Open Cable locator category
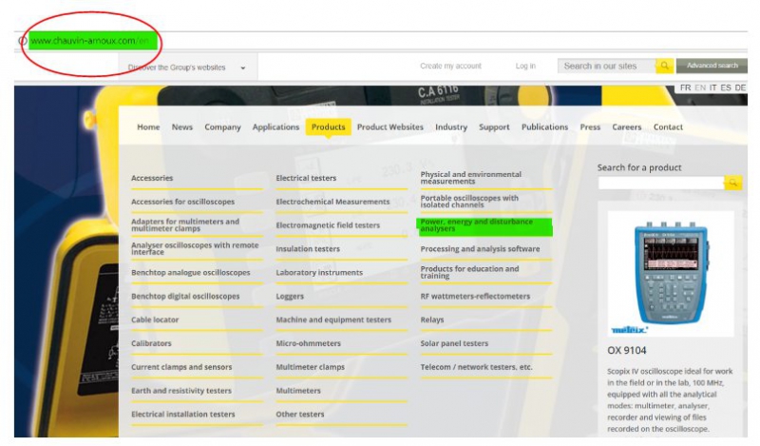The width and height of the screenshot is (760, 446). coord(155,320)
